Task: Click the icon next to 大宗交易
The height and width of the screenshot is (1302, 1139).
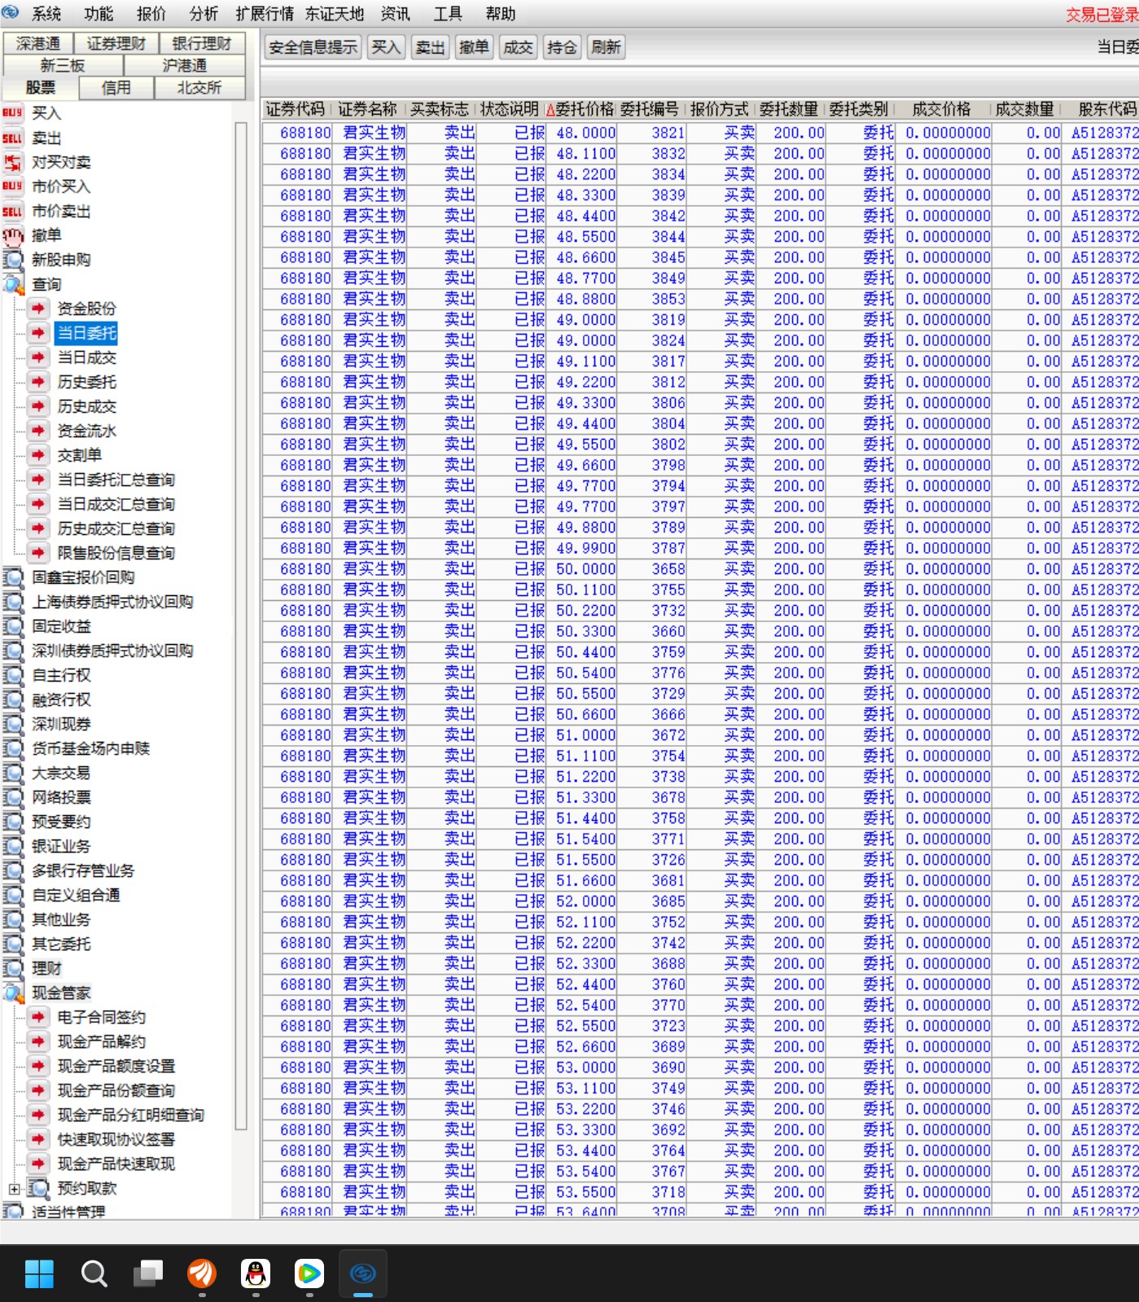Action: coord(13,773)
